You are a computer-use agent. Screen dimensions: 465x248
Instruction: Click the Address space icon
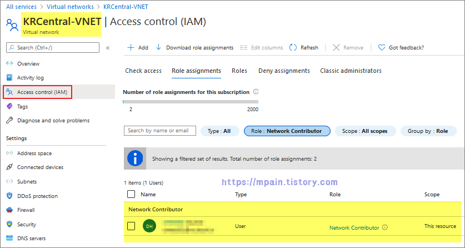point(9,153)
